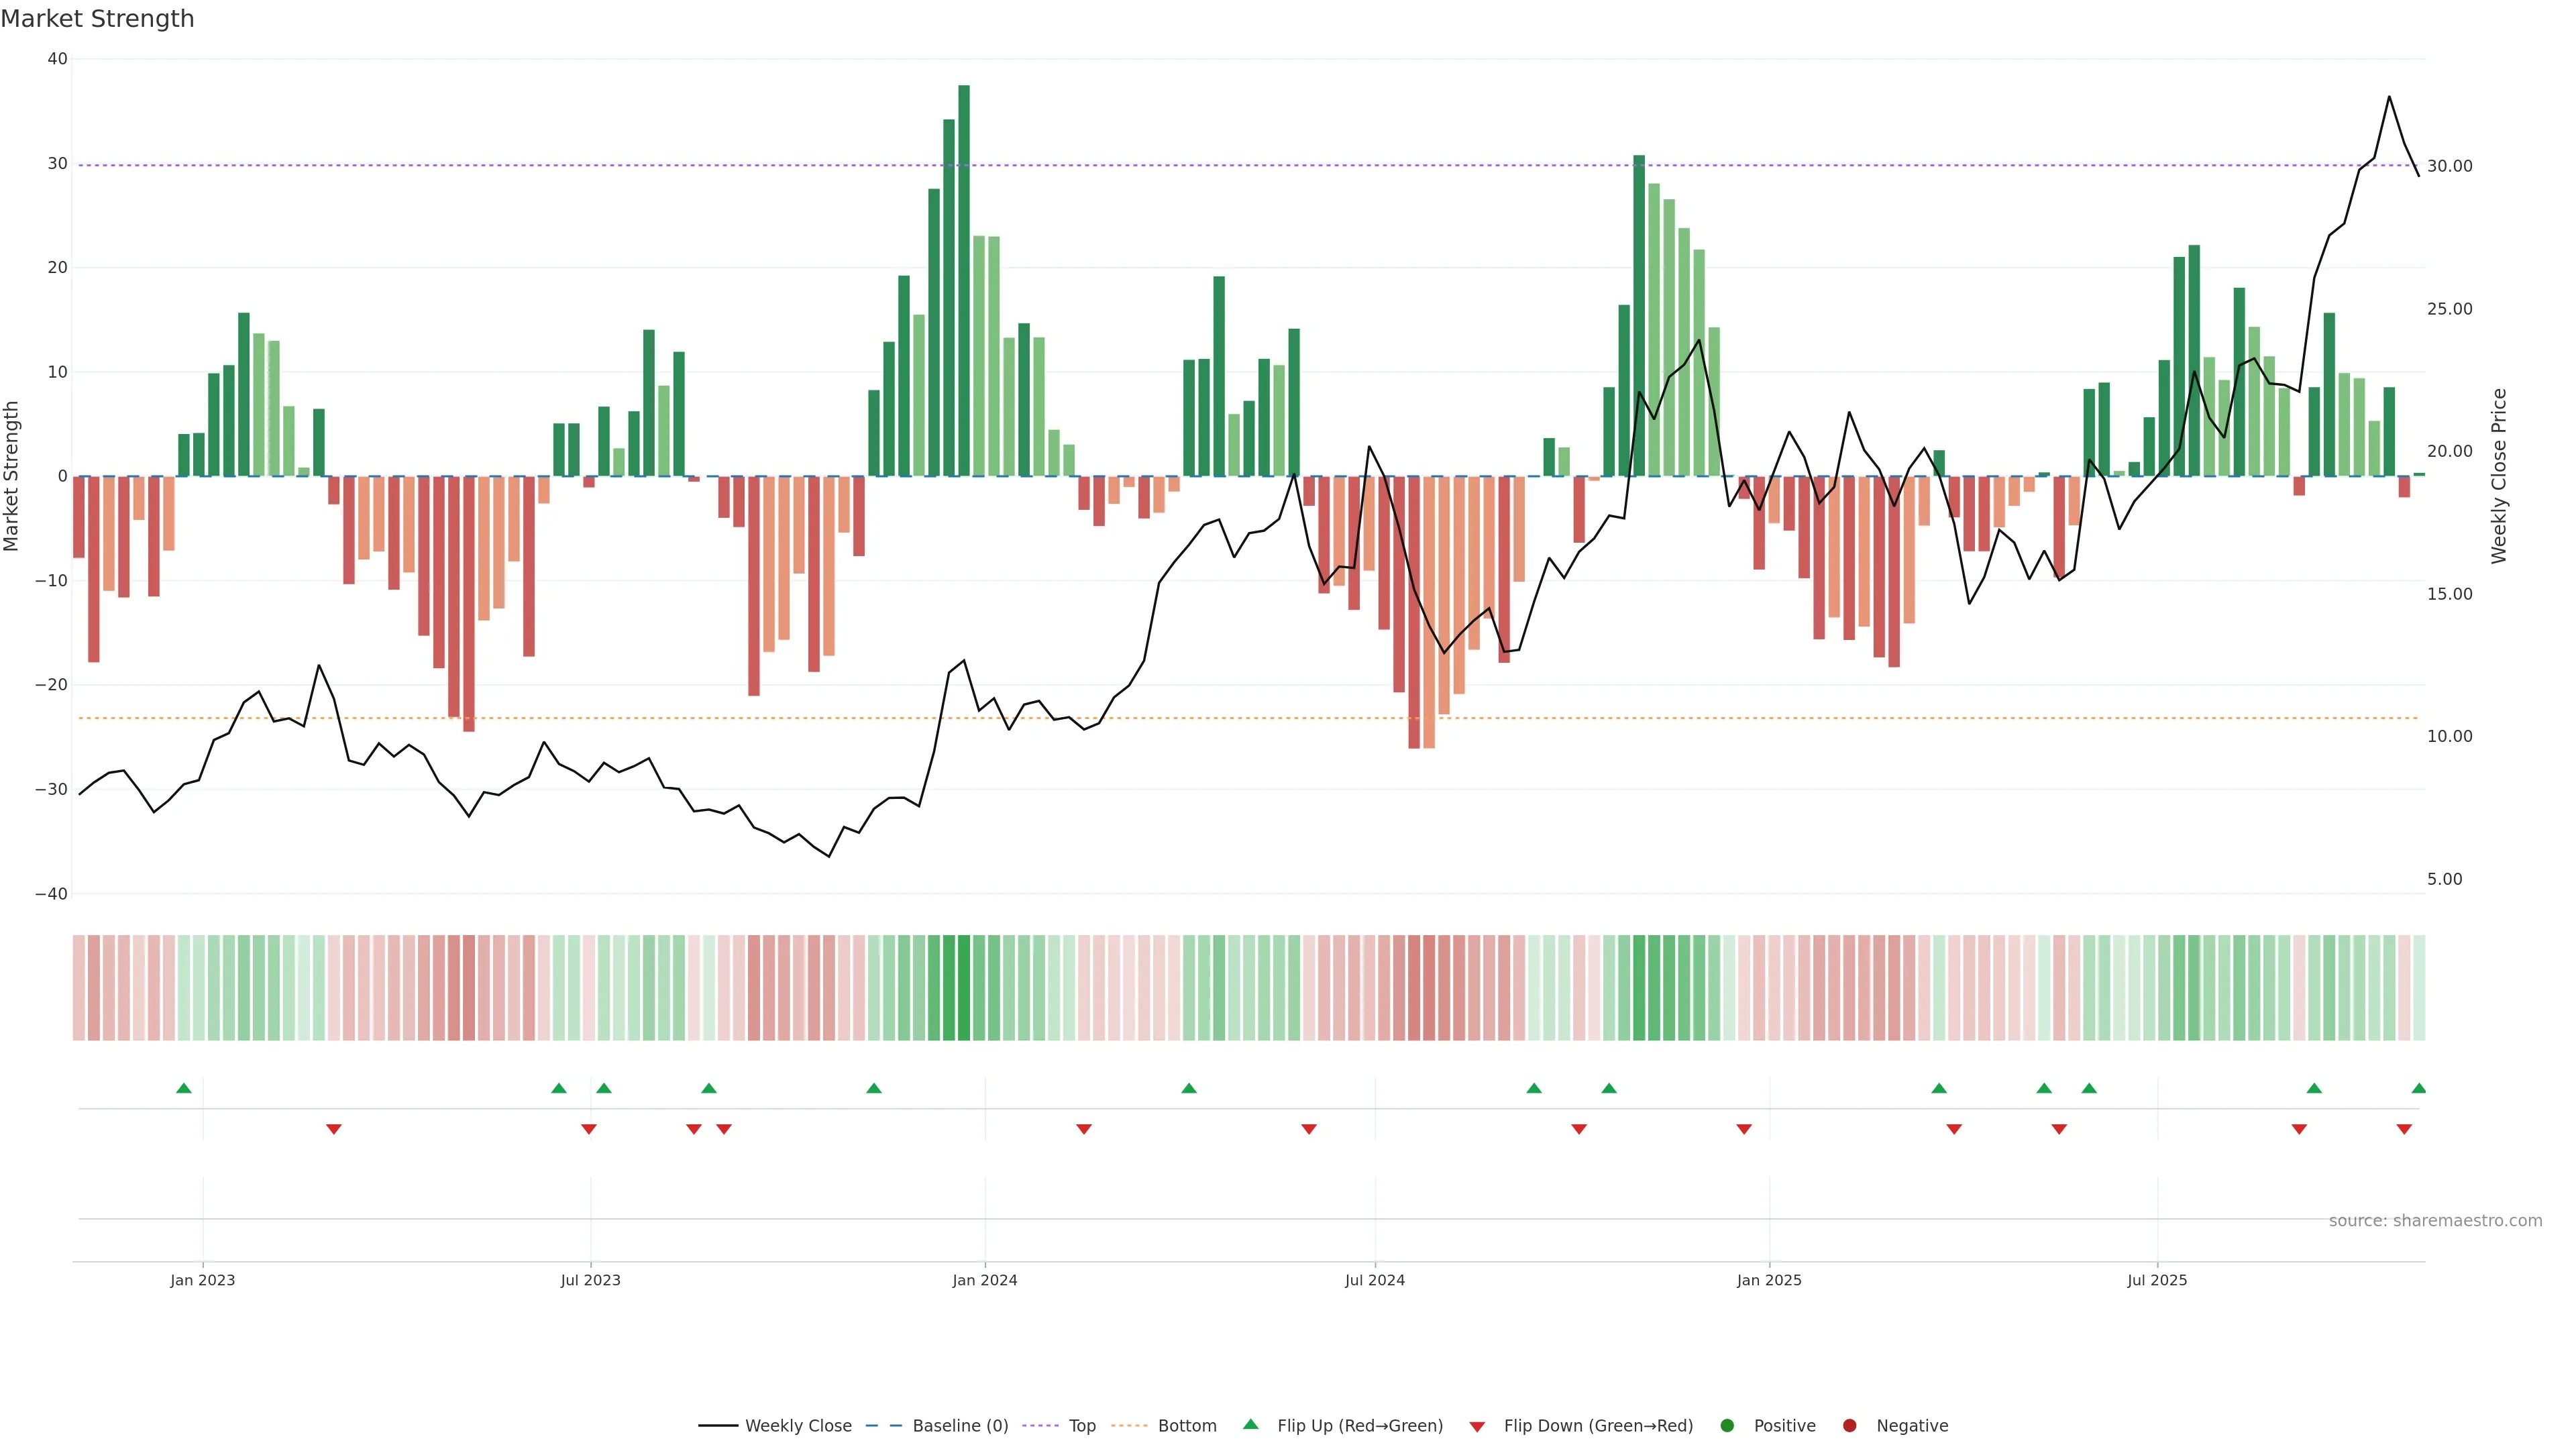Screen dimensions: 2576x1449
Task: Click the source: sharemaestro.com text
Action: coord(2435,1220)
